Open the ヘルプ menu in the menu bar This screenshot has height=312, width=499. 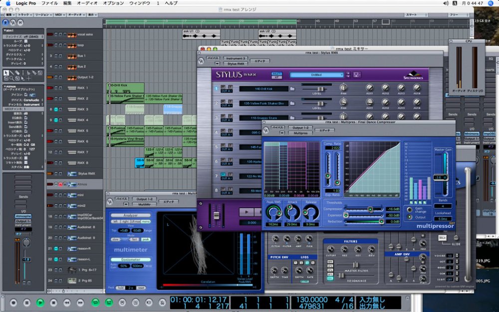coord(171,3)
